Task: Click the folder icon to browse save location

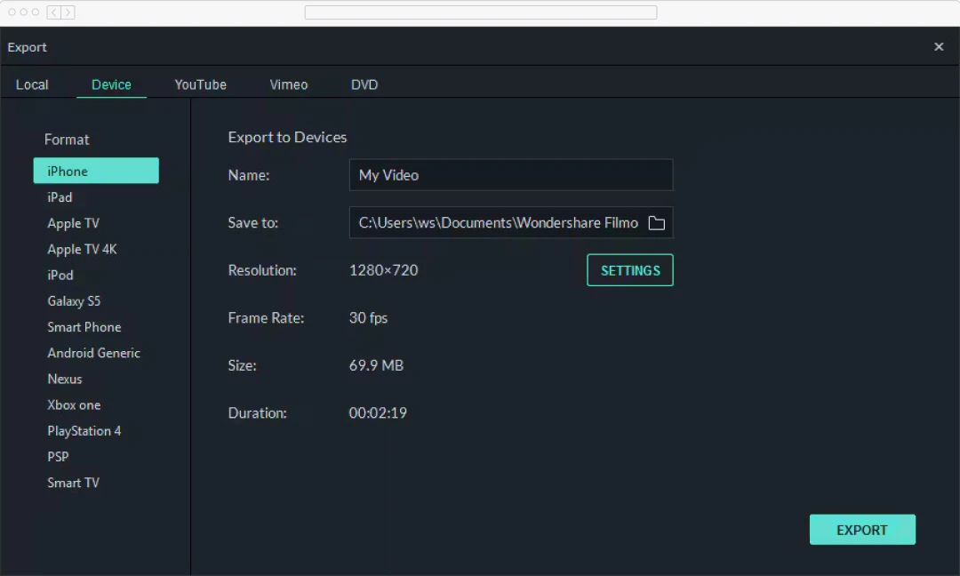Action: [657, 222]
